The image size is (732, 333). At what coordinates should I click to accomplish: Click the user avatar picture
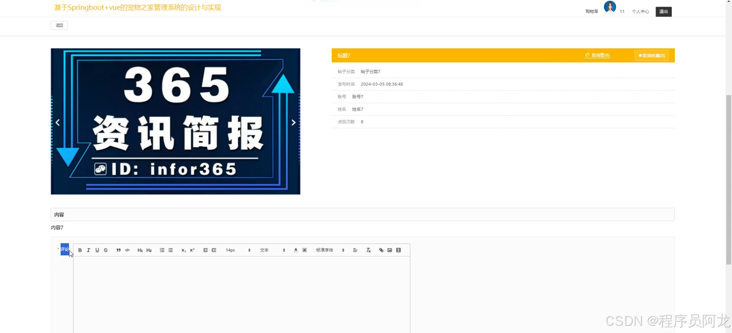tap(610, 7)
